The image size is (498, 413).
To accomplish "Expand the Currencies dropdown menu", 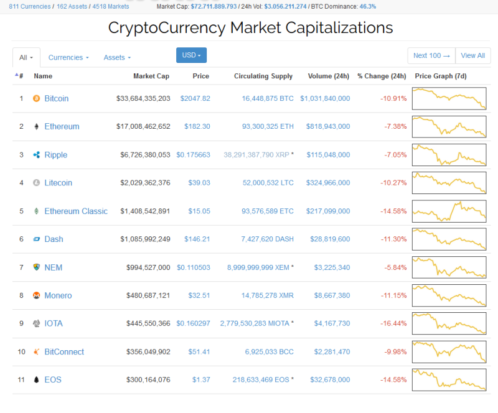I will point(68,57).
